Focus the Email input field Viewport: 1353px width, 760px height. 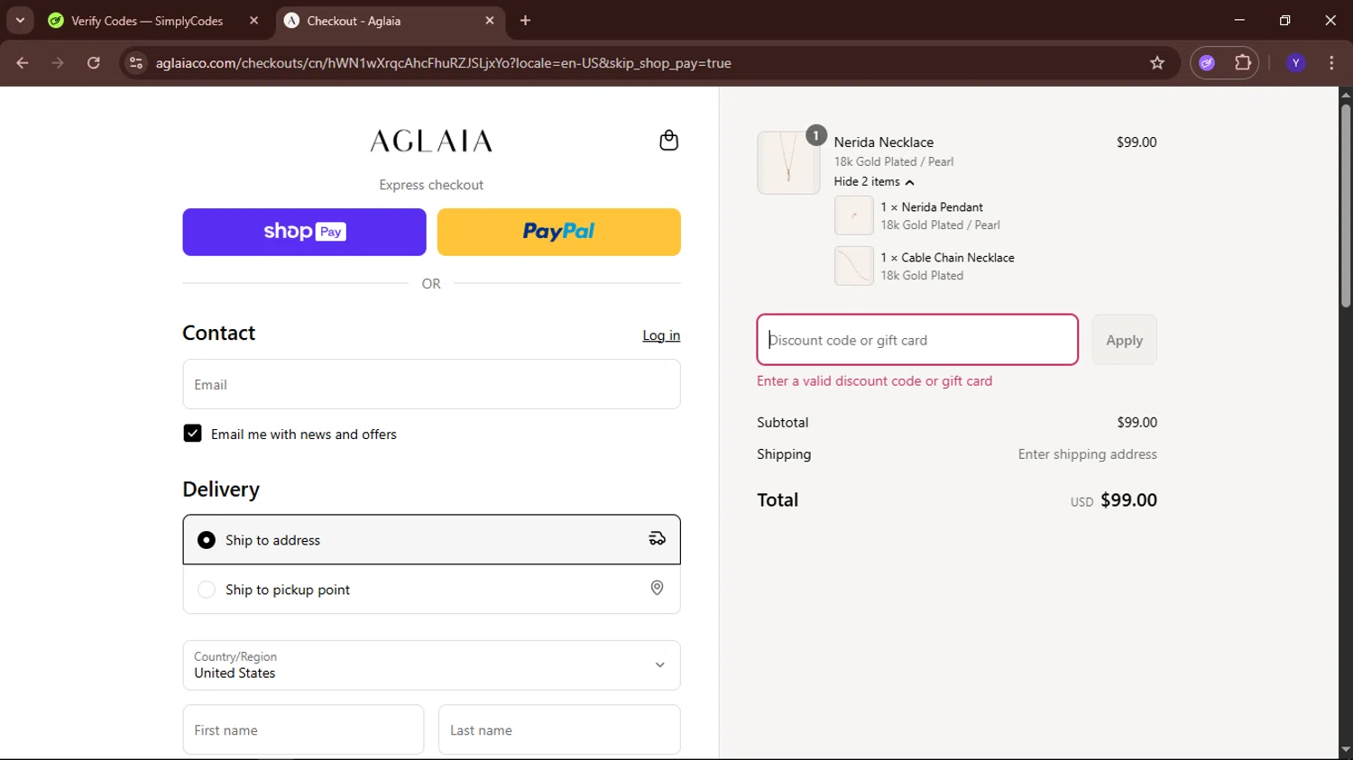pos(431,384)
